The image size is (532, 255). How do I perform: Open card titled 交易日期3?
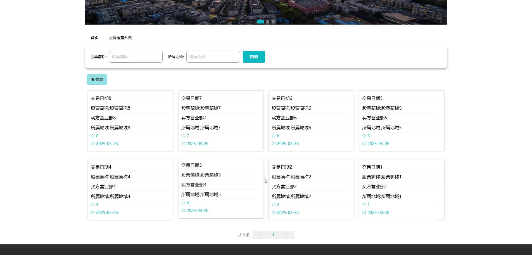coord(221,188)
